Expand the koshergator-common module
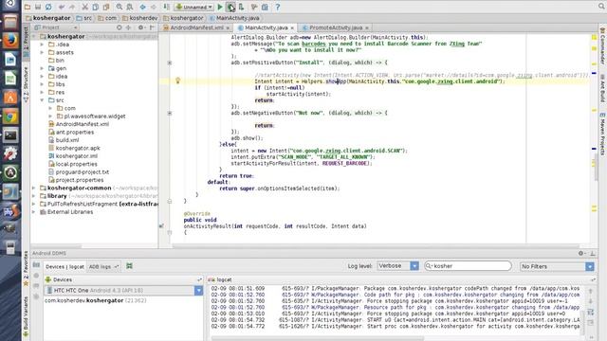 [34, 188]
